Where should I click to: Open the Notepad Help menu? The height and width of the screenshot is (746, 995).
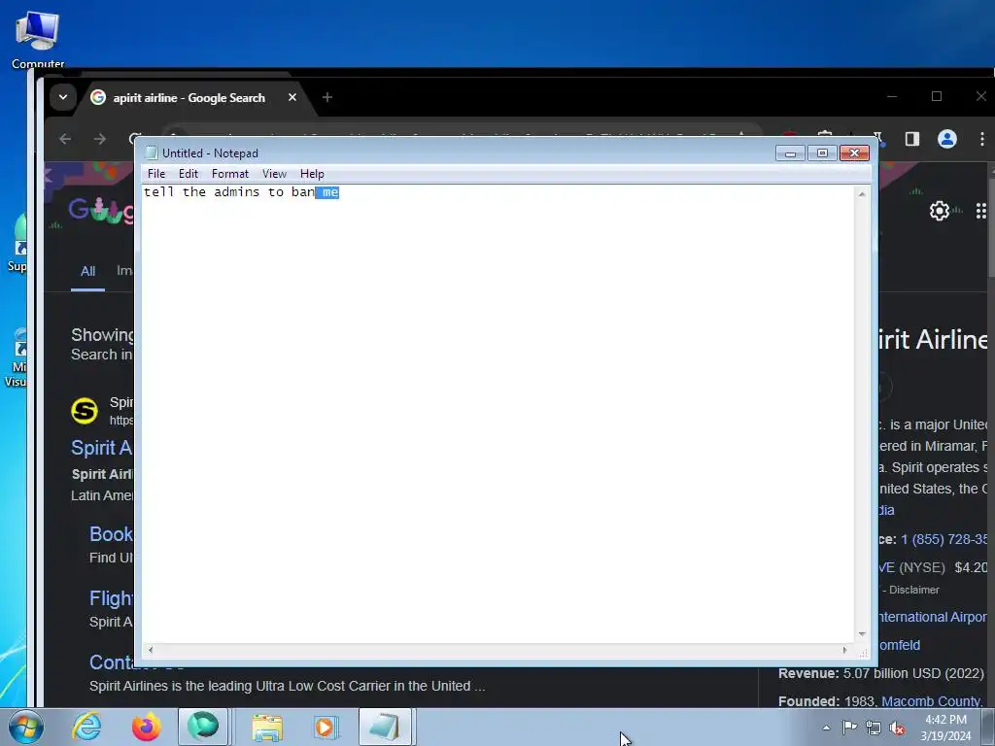(x=312, y=174)
